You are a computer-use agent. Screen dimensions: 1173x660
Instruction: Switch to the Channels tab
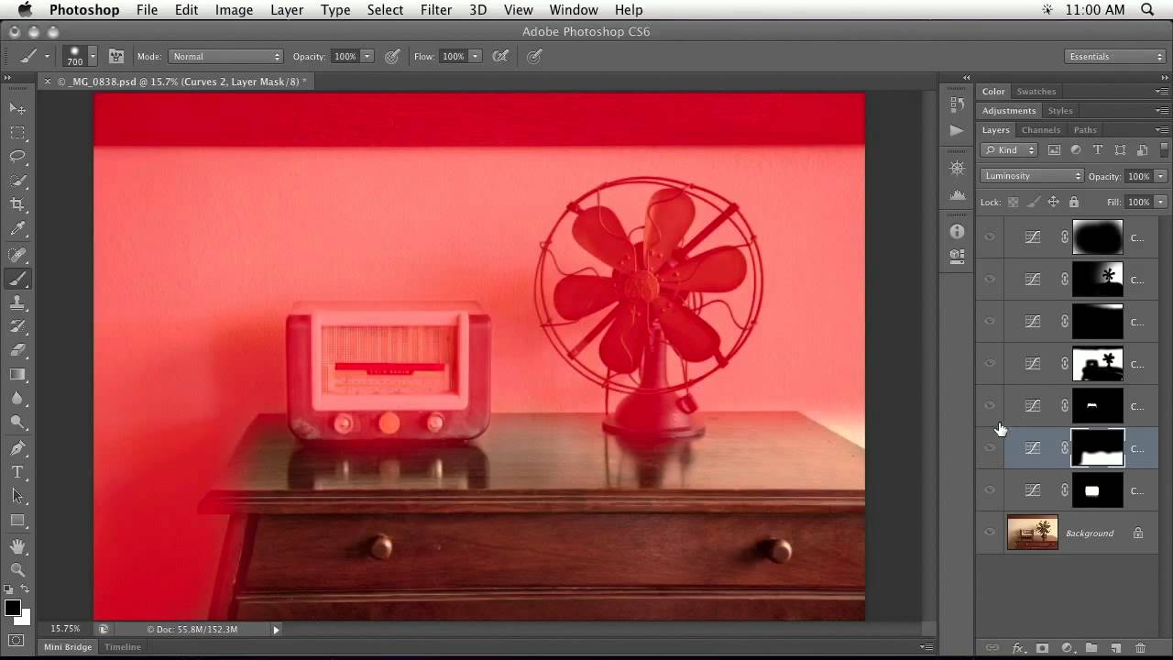[x=1041, y=130]
